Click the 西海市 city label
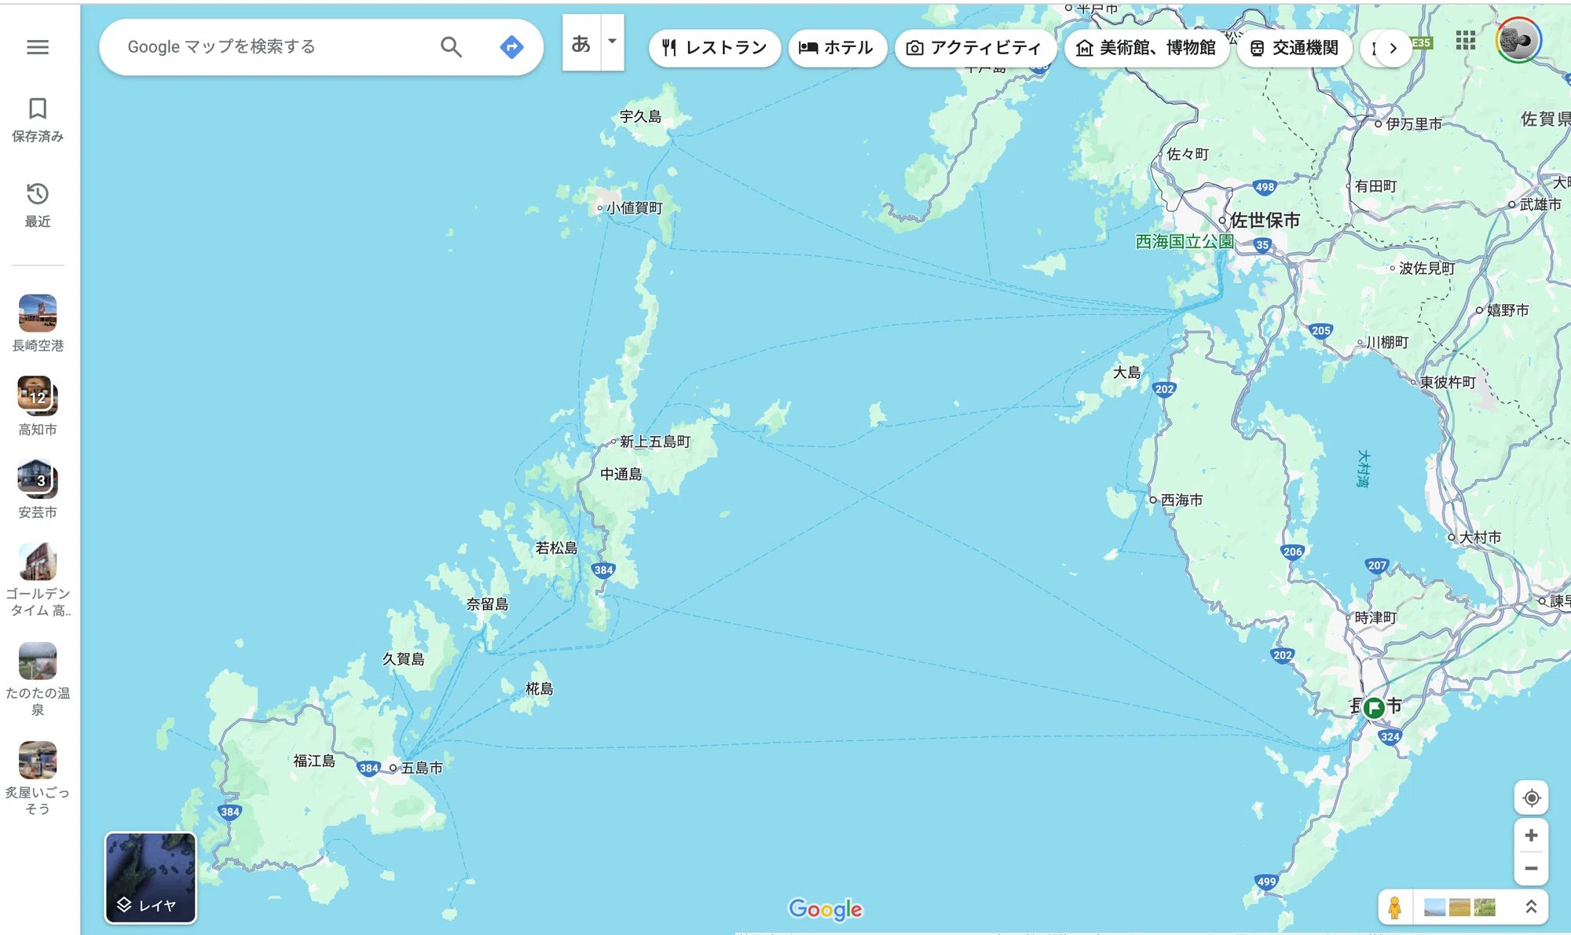The image size is (1571, 935). click(1181, 500)
